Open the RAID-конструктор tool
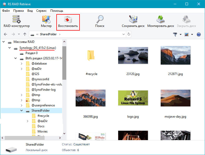Image resolution: width=205 pixels, height=155 pixels. [x=17, y=21]
